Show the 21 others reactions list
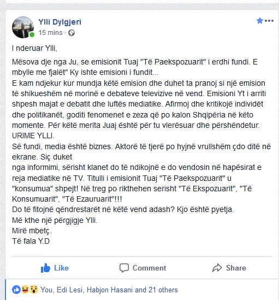This screenshot has width=279, height=300. pos(163,290)
